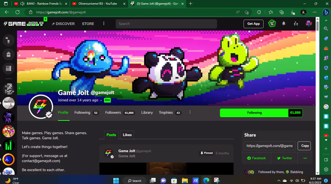Open the Library tab
This screenshot has width=331, height=184.
coord(147,112)
